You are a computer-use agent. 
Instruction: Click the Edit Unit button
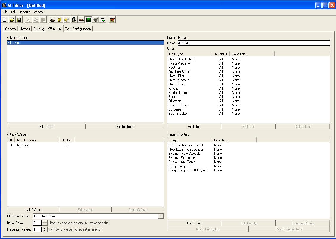click(249, 127)
